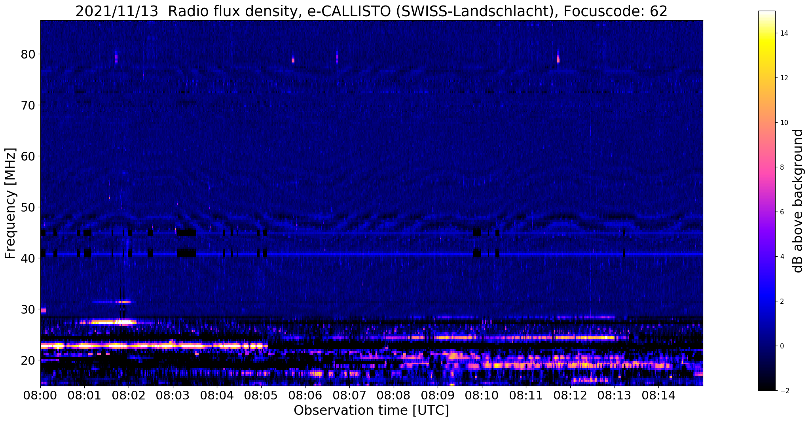Screen dimensions: 810x422
Task: Click the 'Observation time [UTC]' axis label
Action: coord(371,411)
